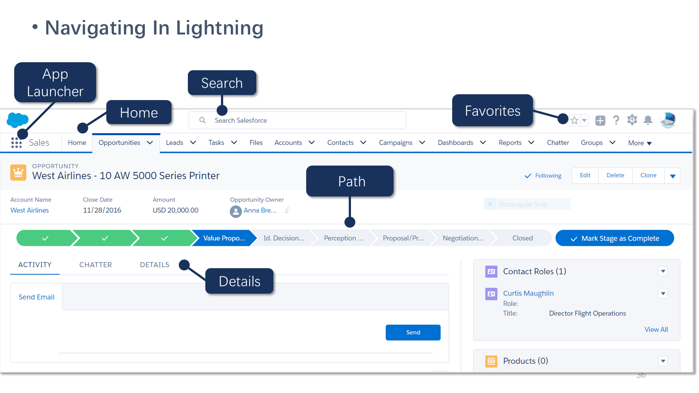Open the App Launcher grid icon
The height and width of the screenshot is (393, 699).
pos(16,143)
